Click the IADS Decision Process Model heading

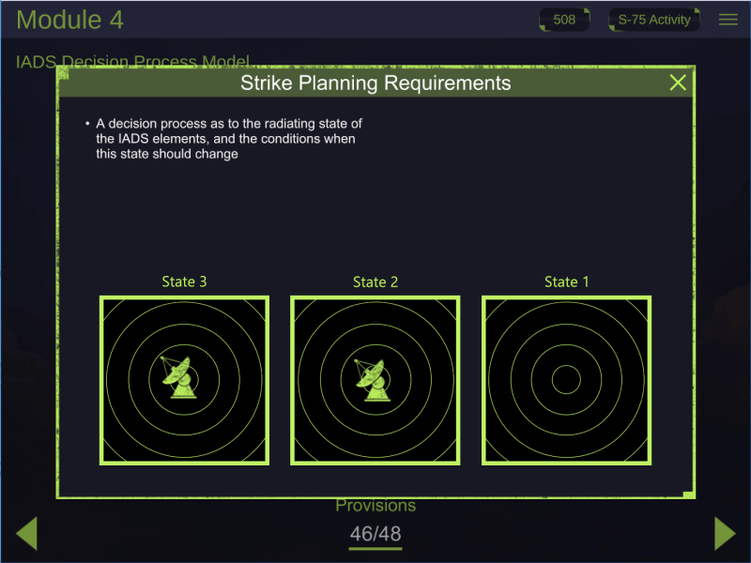[132, 61]
